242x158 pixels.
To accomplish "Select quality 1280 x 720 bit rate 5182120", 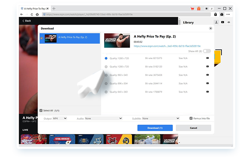I will (x=106, y=67).
